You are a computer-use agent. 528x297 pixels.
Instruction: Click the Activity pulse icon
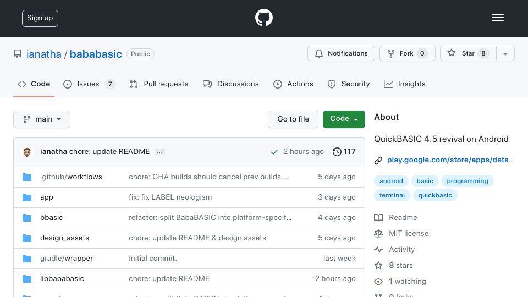pos(378,250)
